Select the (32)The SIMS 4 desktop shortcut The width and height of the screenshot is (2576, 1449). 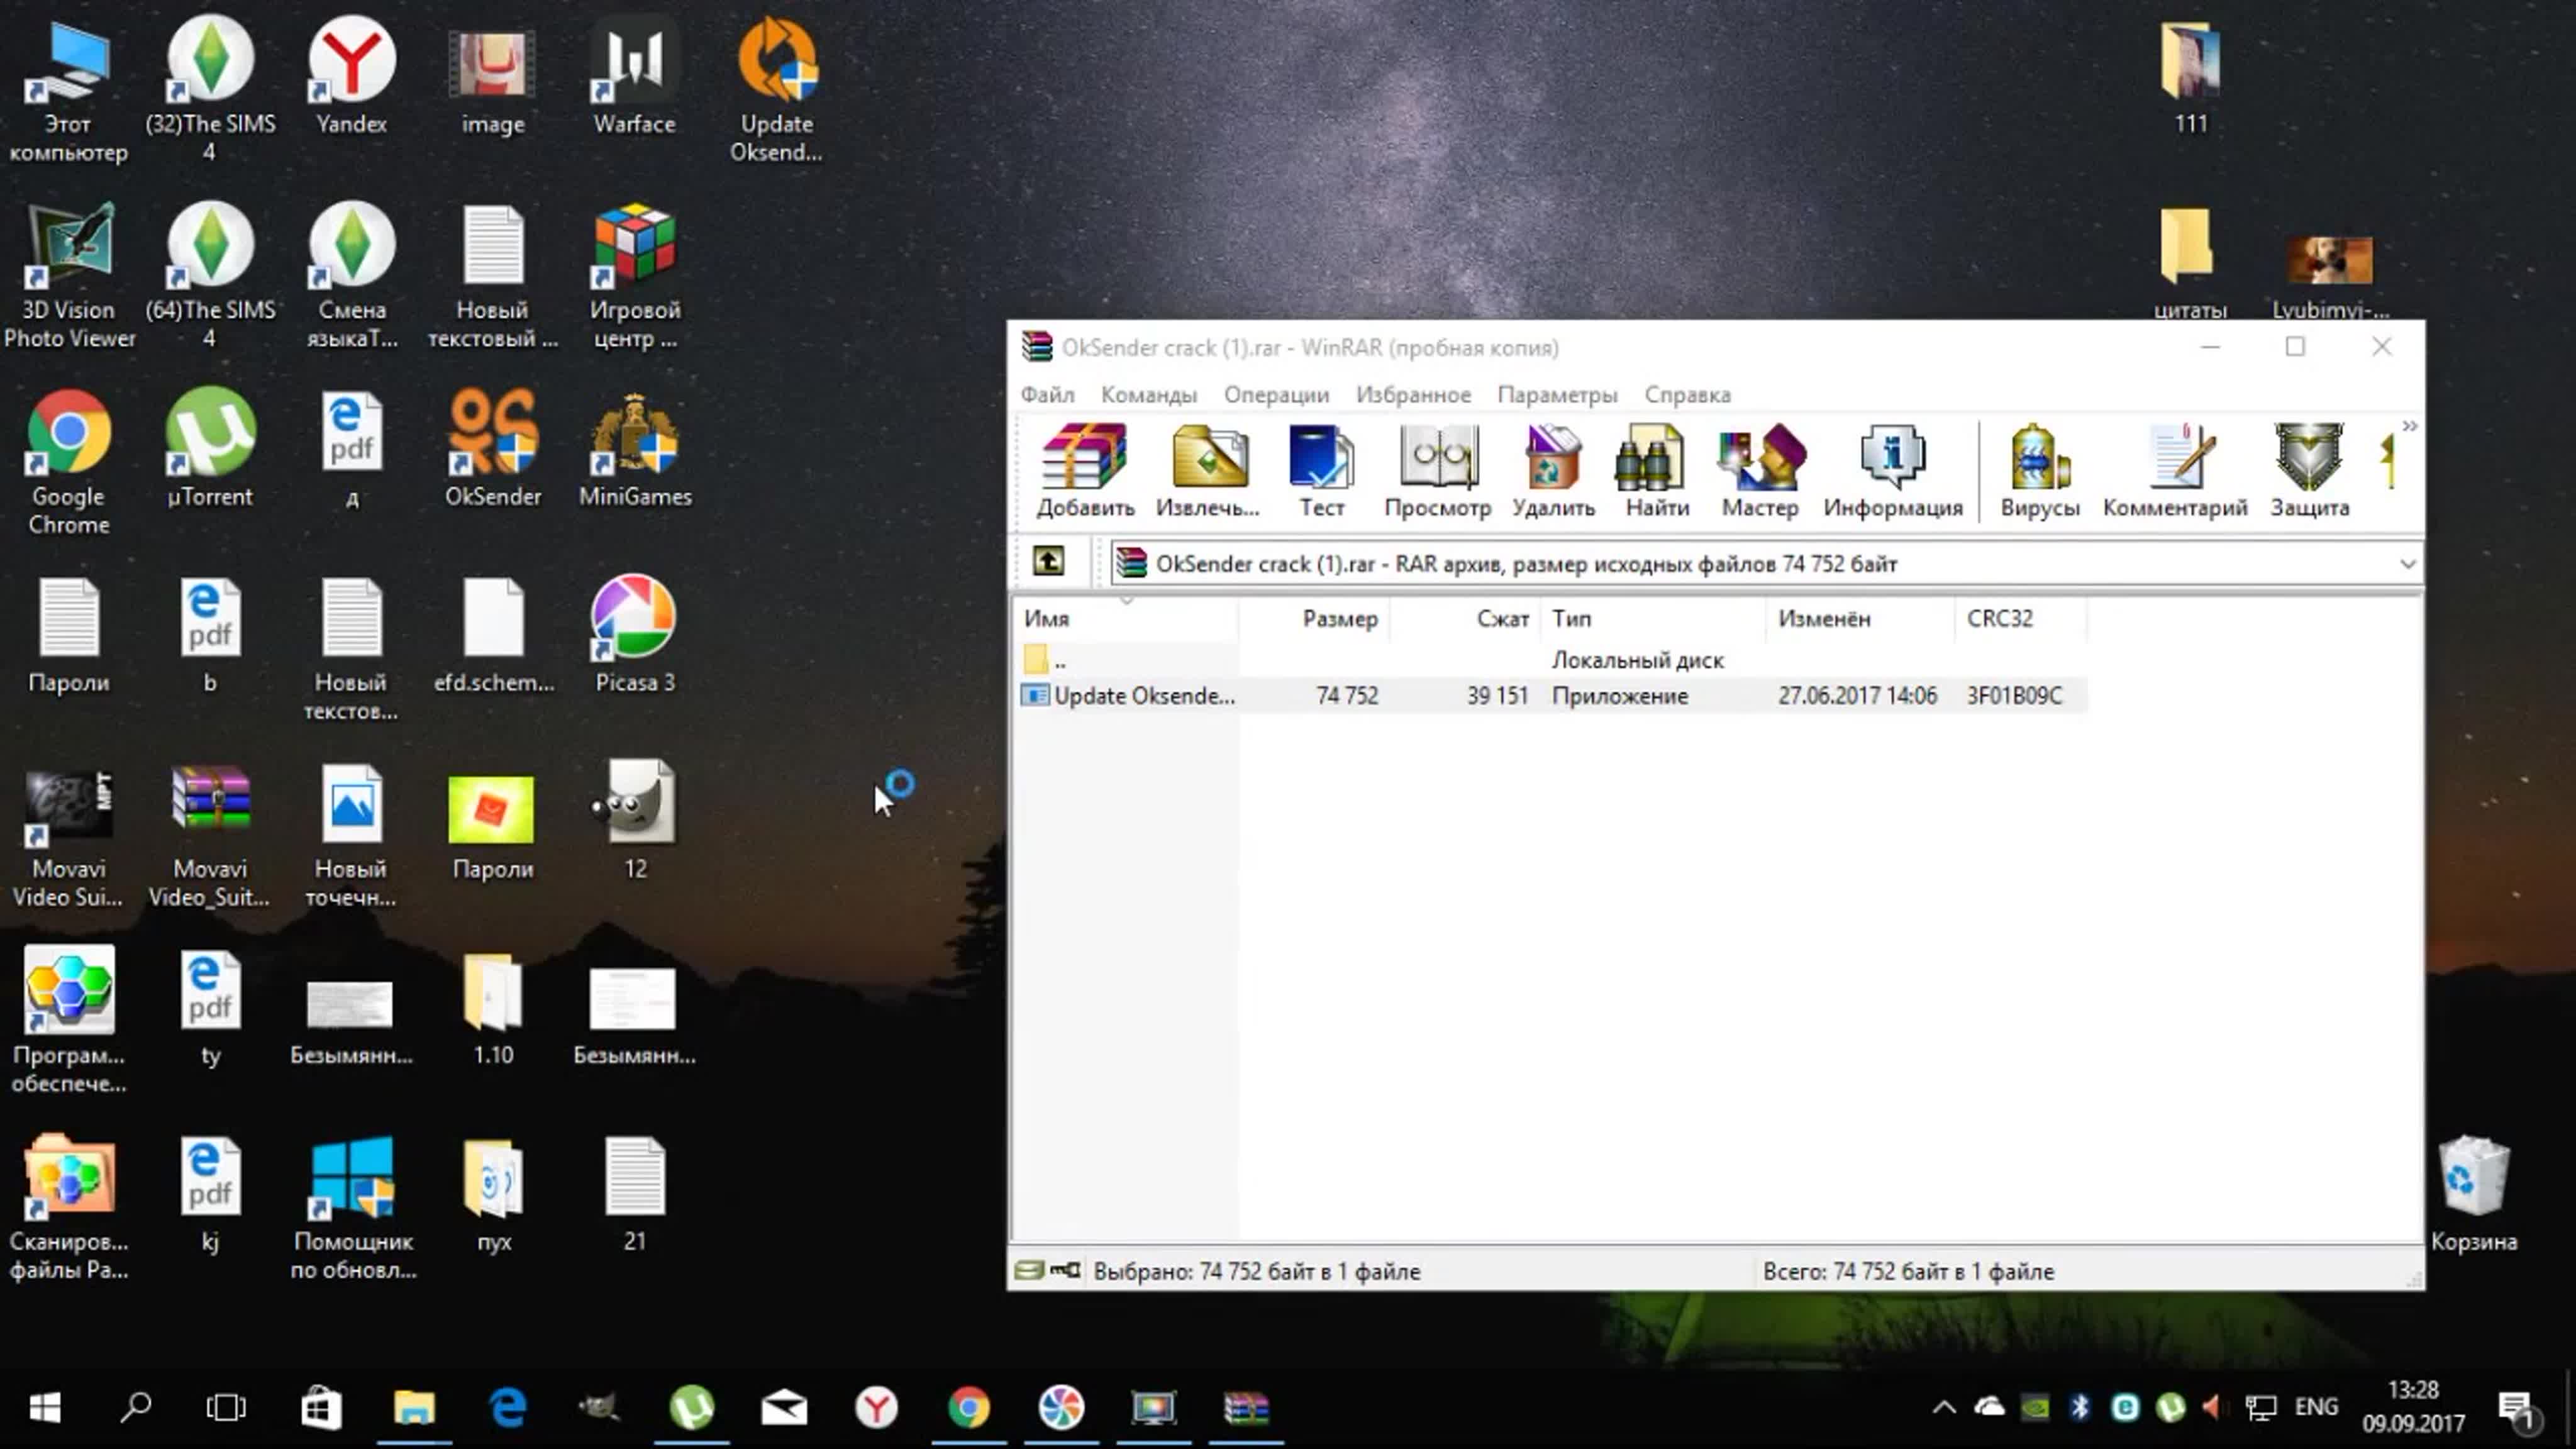pos(210,90)
